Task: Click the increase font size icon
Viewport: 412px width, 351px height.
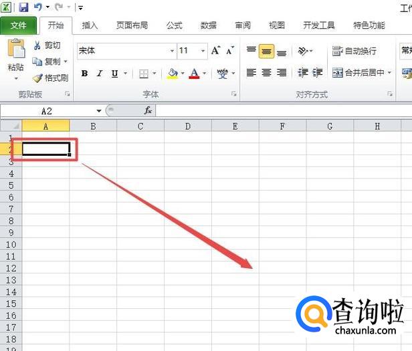Action: pyautogui.click(x=216, y=50)
